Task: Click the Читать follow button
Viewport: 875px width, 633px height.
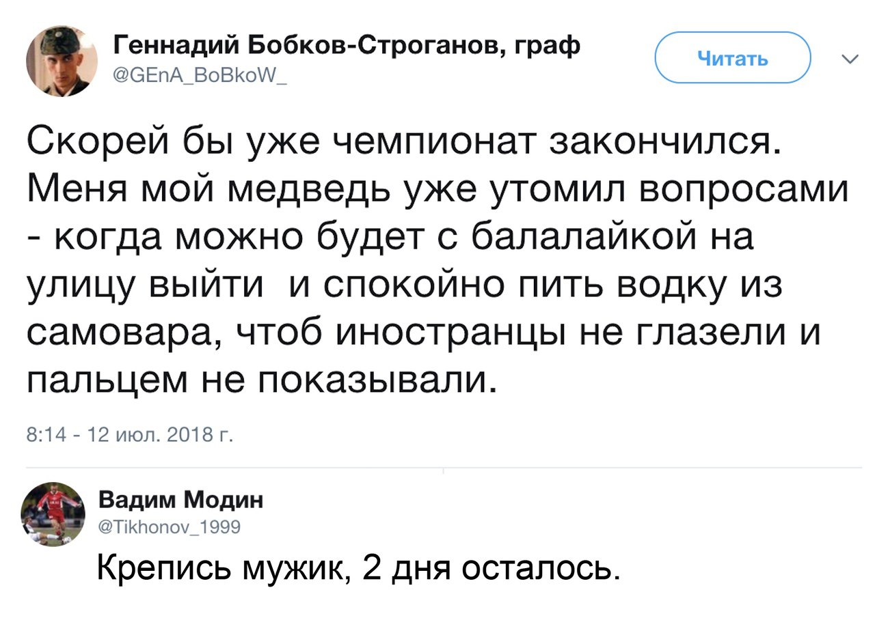Action: 733,59
